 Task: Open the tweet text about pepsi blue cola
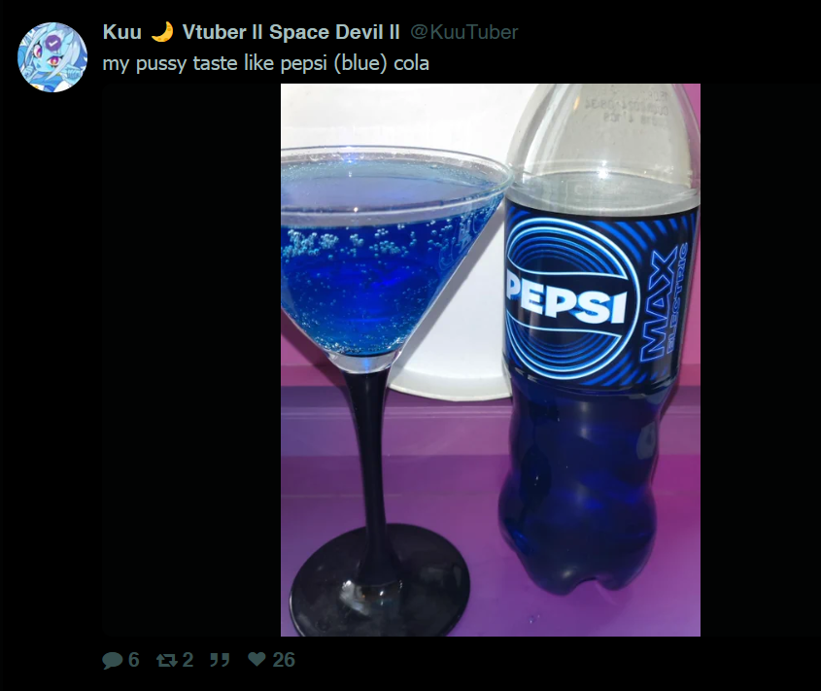tap(266, 63)
